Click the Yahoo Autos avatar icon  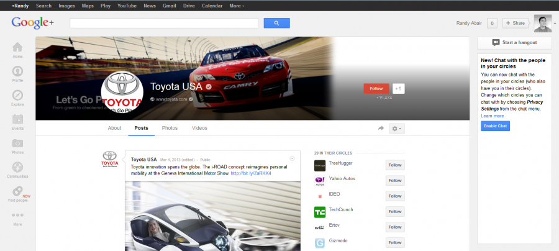(x=320, y=181)
